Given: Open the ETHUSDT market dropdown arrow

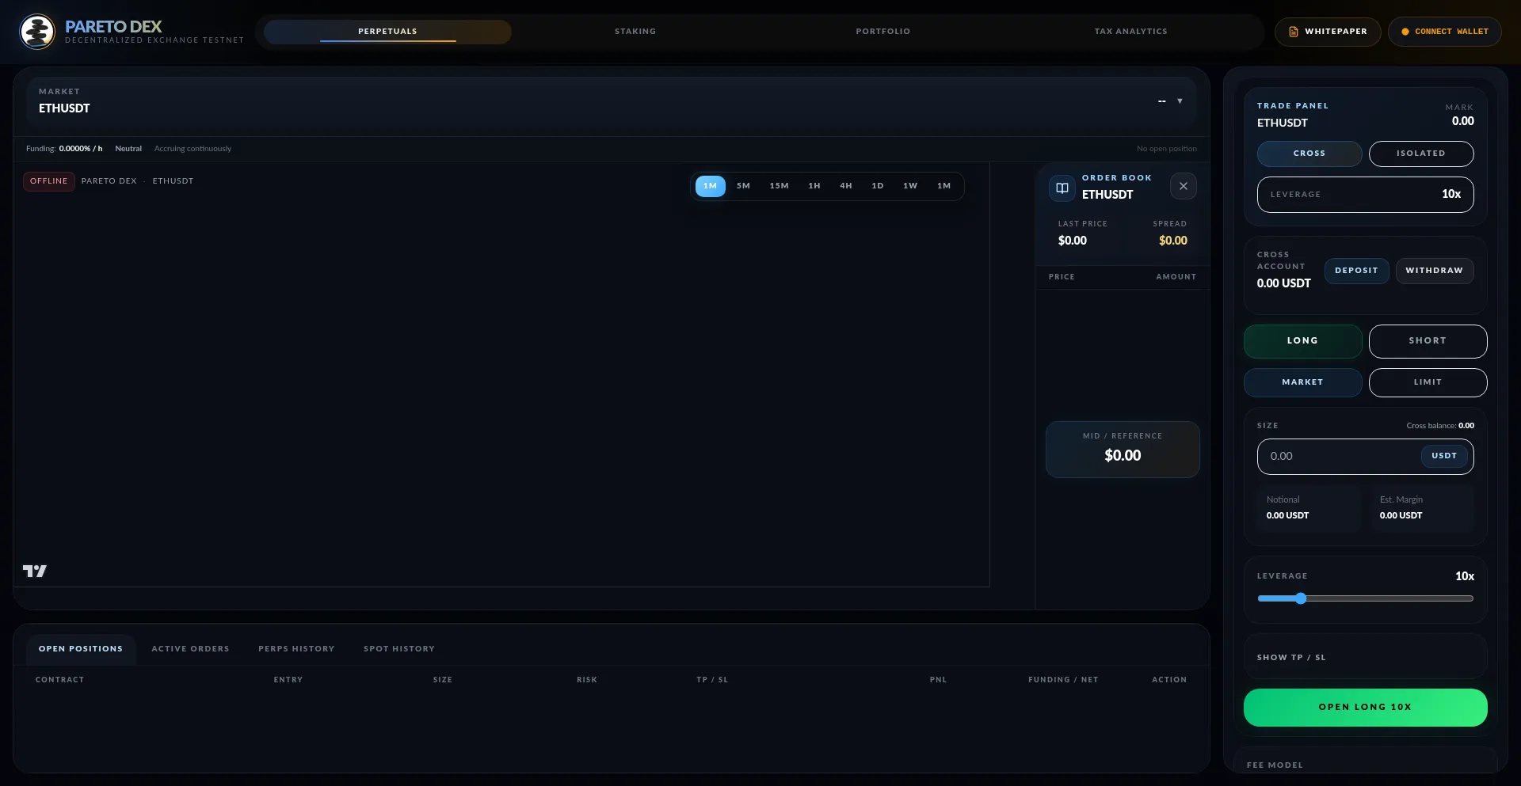Looking at the screenshot, I should click(x=1180, y=101).
